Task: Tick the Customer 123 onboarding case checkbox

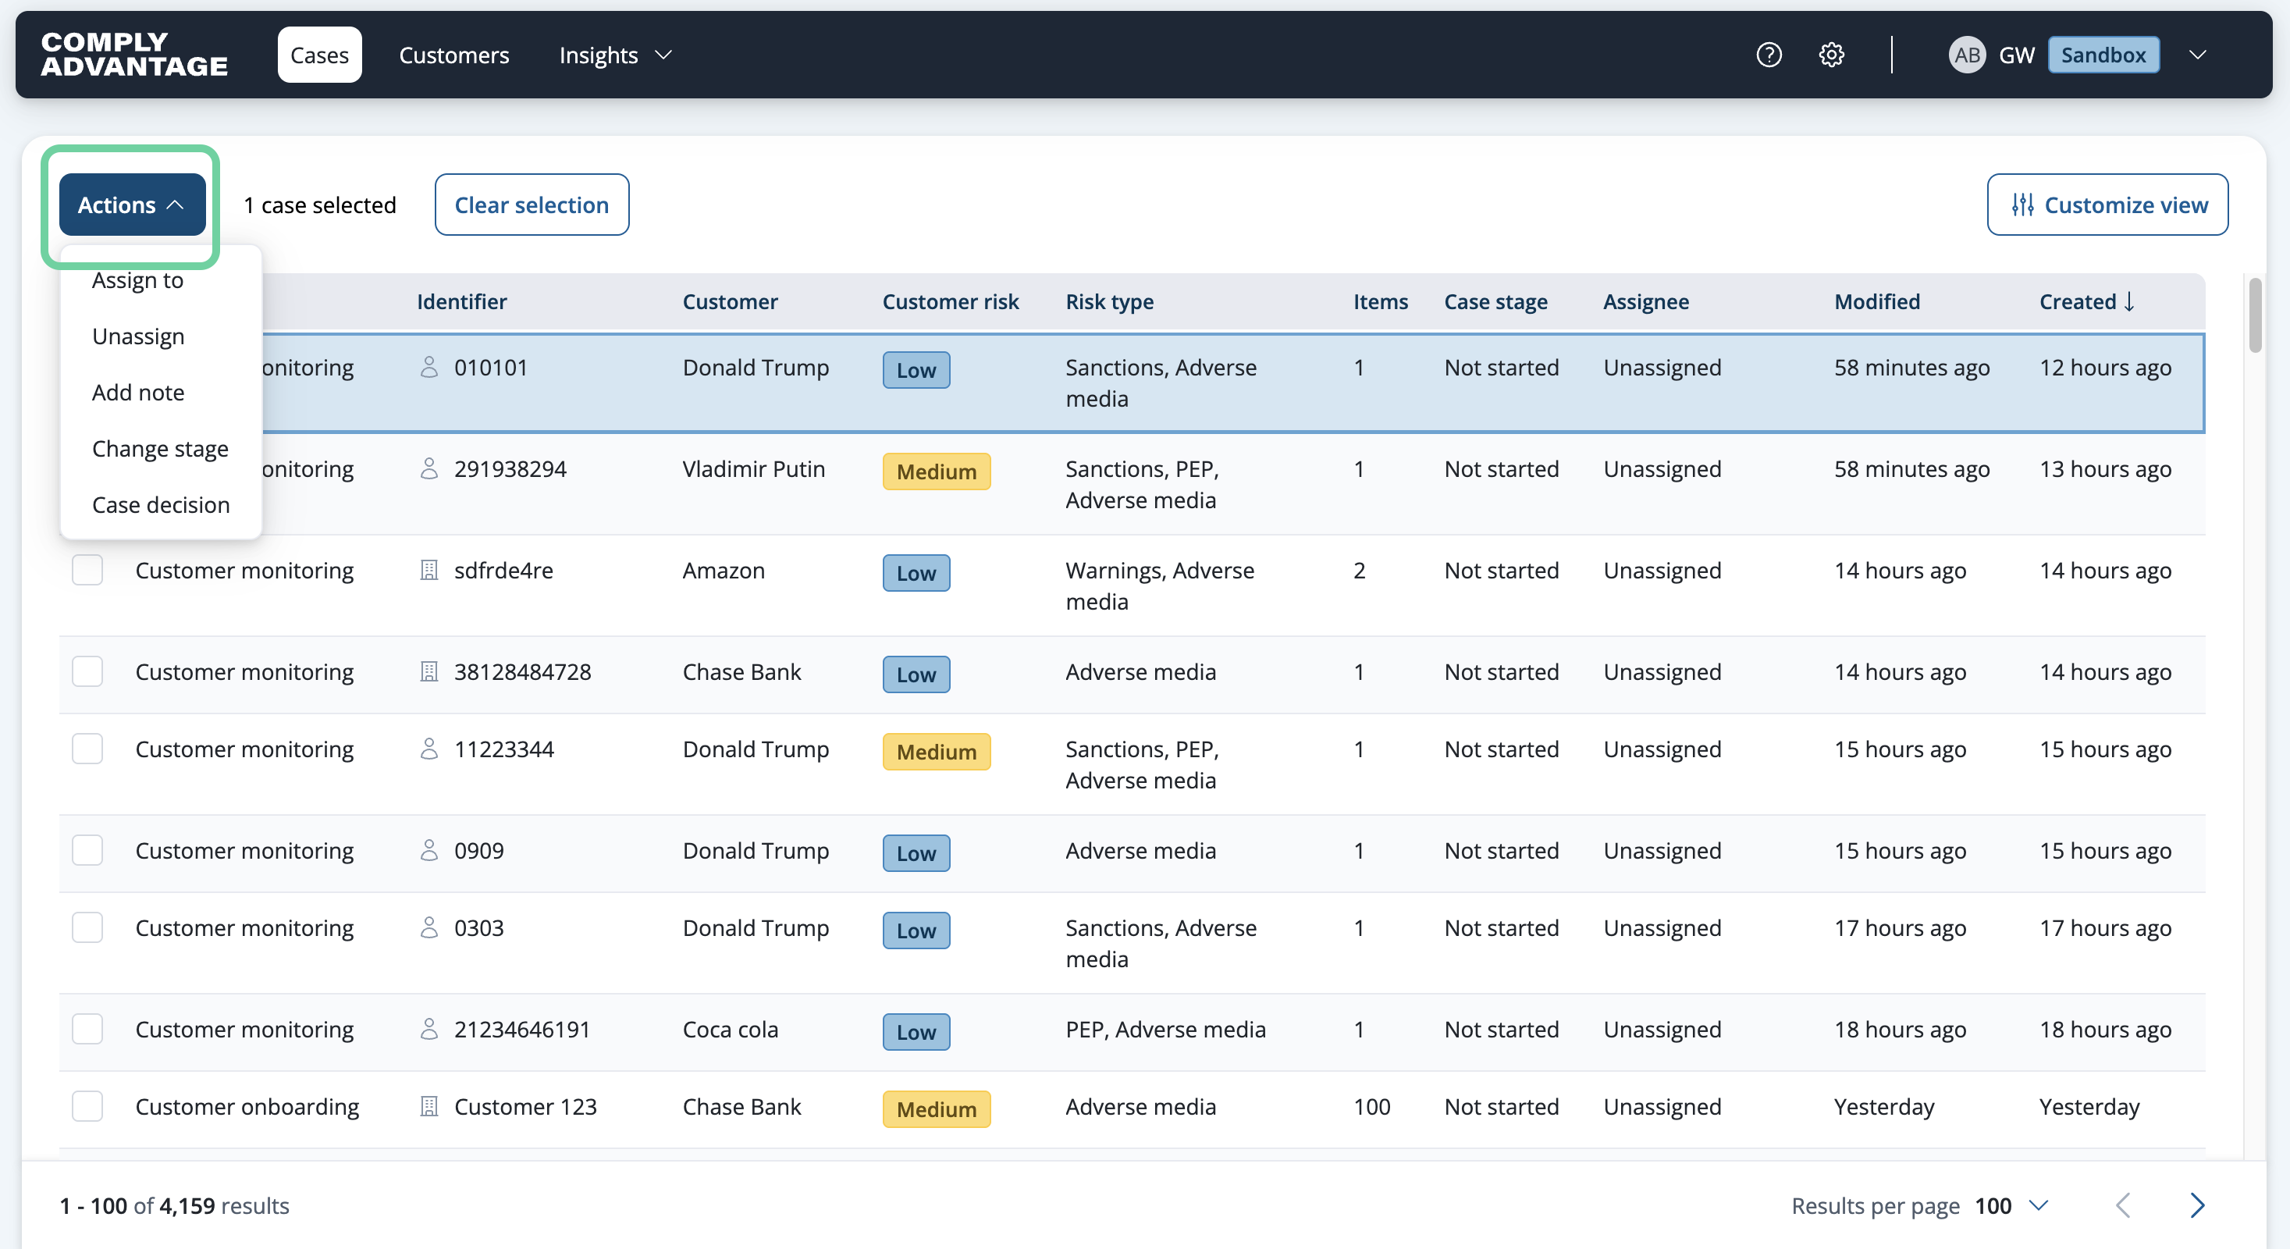Action: 87,1106
